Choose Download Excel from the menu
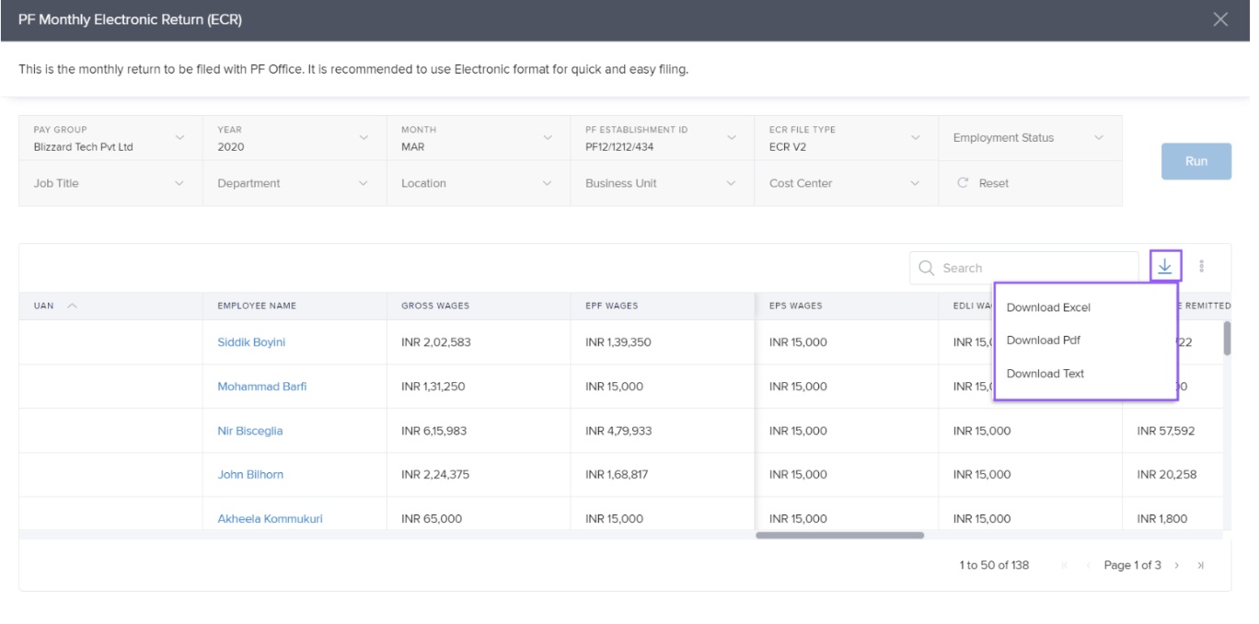The width and height of the screenshot is (1259, 624). click(x=1048, y=307)
